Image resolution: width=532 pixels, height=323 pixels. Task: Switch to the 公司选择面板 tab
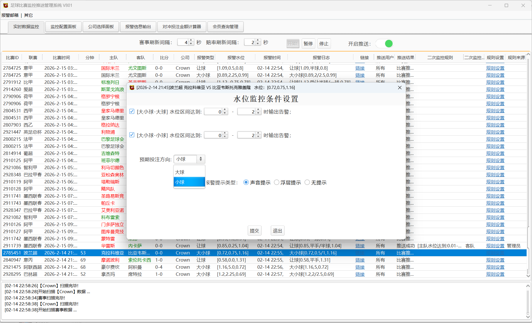coord(101,27)
